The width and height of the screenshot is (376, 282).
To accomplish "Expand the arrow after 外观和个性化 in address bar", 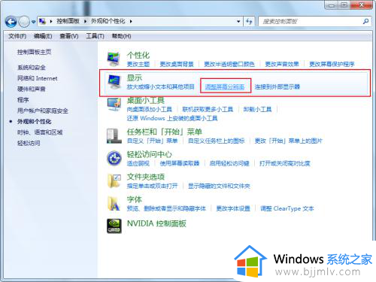I will coord(131,21).
